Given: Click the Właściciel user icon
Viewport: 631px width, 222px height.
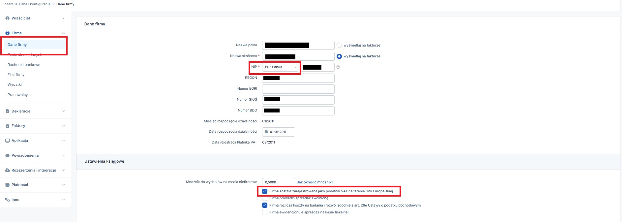Looking at the screenshot, I should [7, 18].
